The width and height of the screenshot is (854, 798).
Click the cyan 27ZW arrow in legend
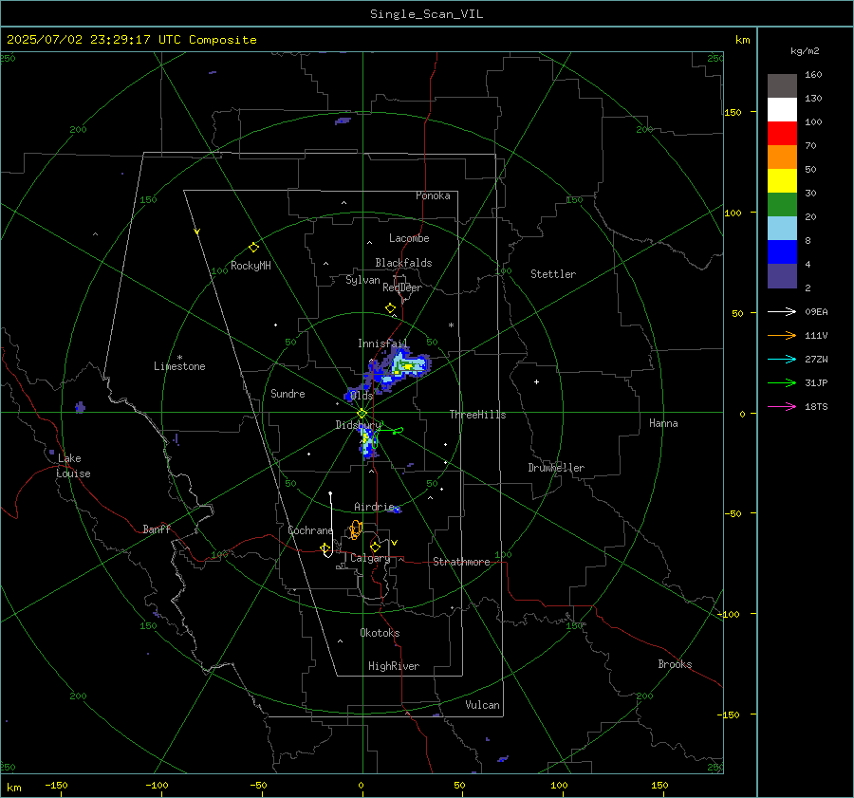[x=782, y=359]
